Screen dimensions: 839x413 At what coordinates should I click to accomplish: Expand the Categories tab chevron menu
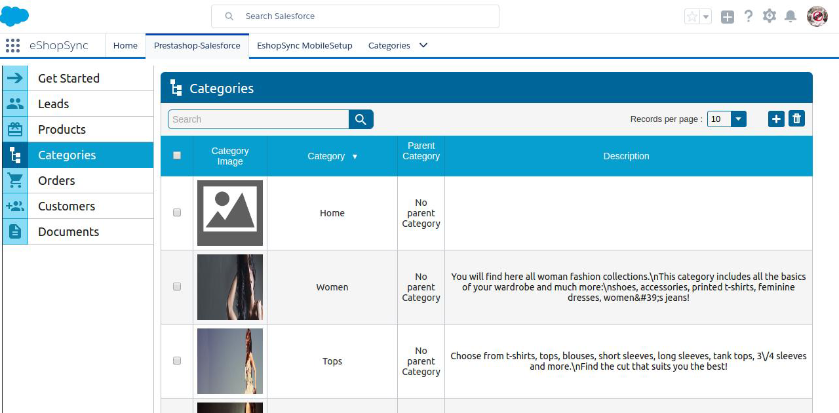[423, 45]
